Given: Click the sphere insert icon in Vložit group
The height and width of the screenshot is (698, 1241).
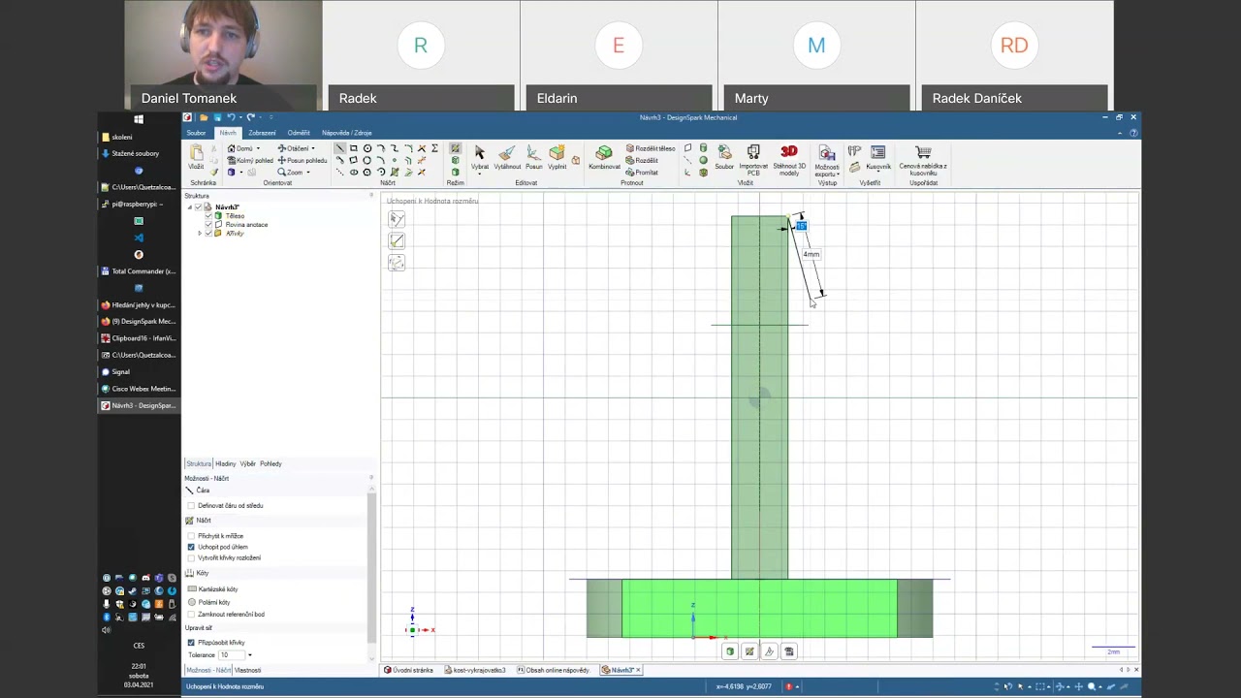Looking at the screenshot, I should click(x=703, y=160).
